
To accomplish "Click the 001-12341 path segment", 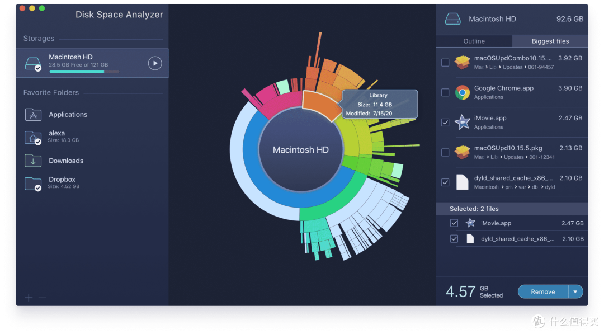I will [541, 157].
